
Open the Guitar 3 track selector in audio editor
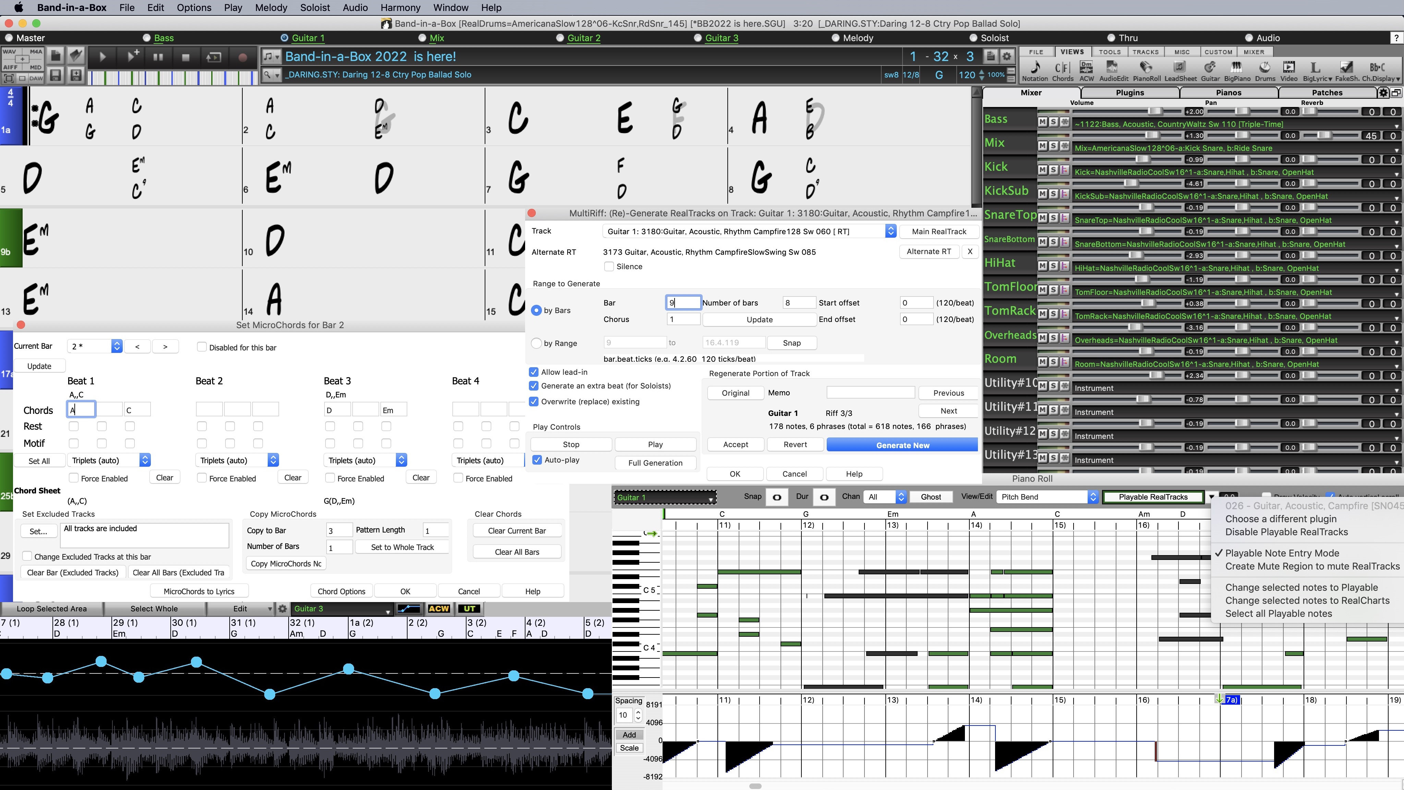342,609
